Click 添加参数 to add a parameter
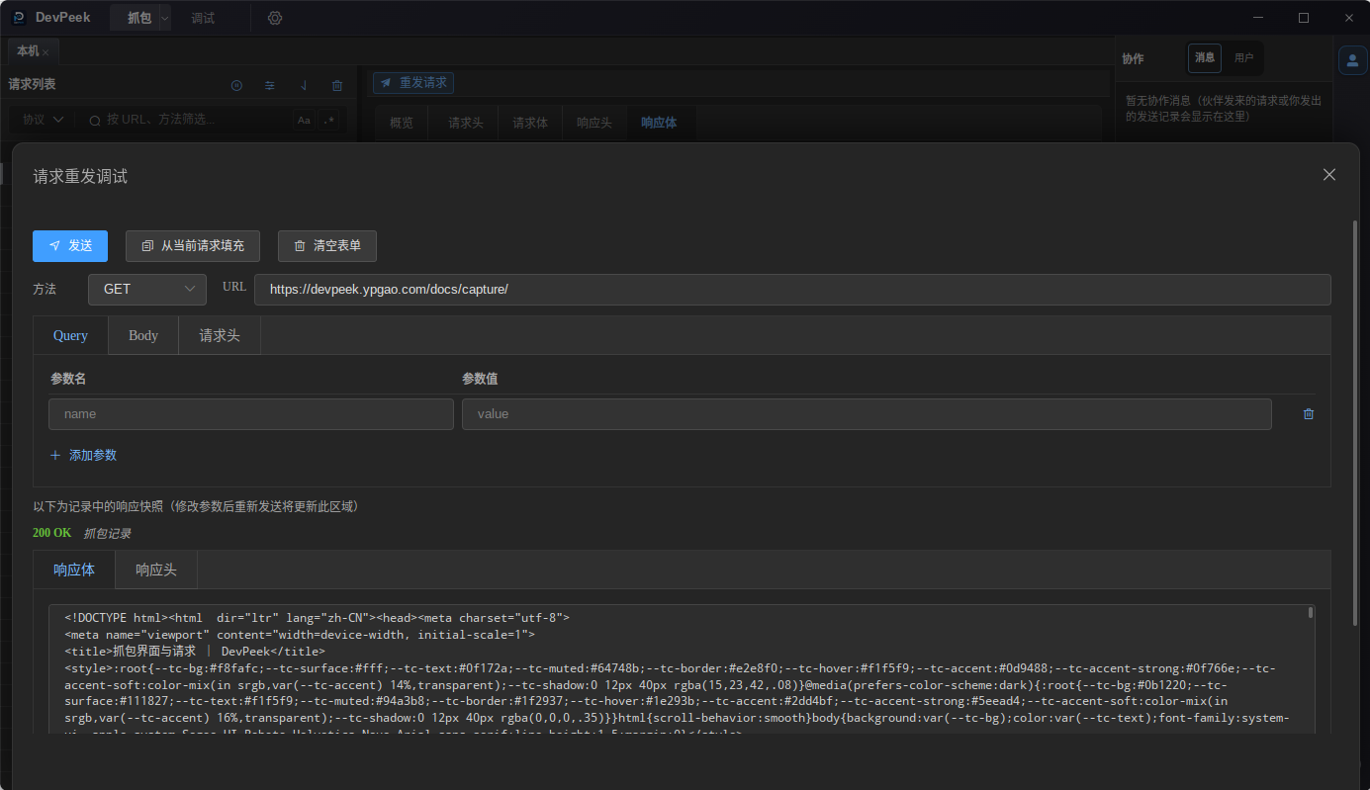The width and height of the screenshot is (1370, 790). (x=83, y=456)
